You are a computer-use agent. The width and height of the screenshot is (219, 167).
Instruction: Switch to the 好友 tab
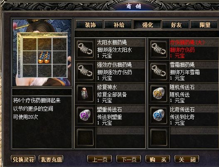(176, 25)
